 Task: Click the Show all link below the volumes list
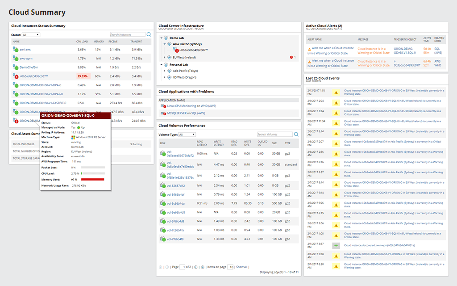242,267
